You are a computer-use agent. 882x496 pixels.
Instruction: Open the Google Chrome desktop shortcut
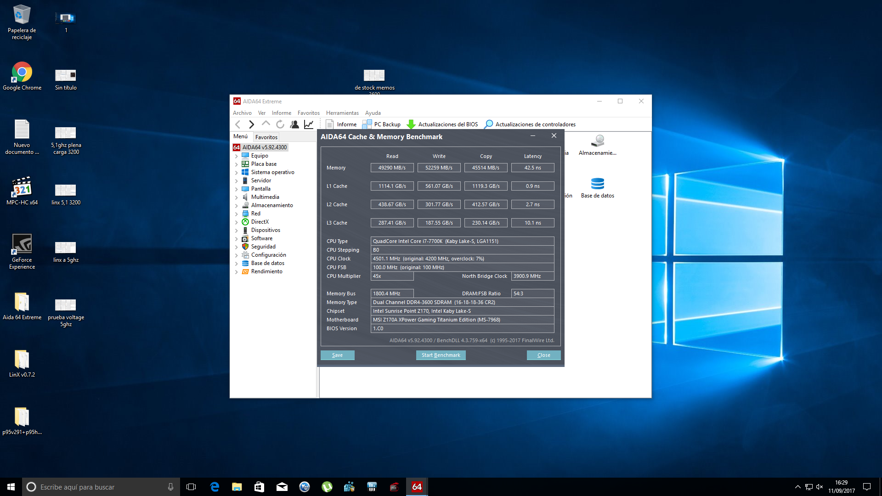22,76
